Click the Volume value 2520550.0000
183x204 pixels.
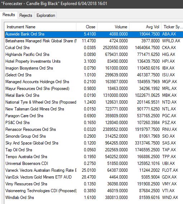[x=115, y=48]
